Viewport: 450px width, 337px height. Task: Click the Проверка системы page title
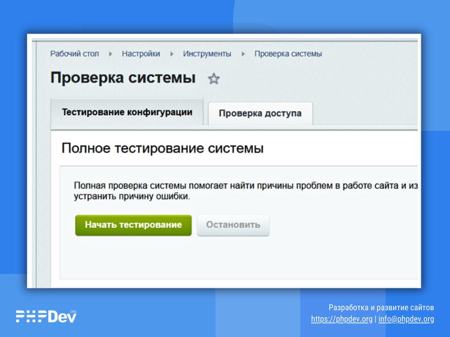(x=123, y=78)
